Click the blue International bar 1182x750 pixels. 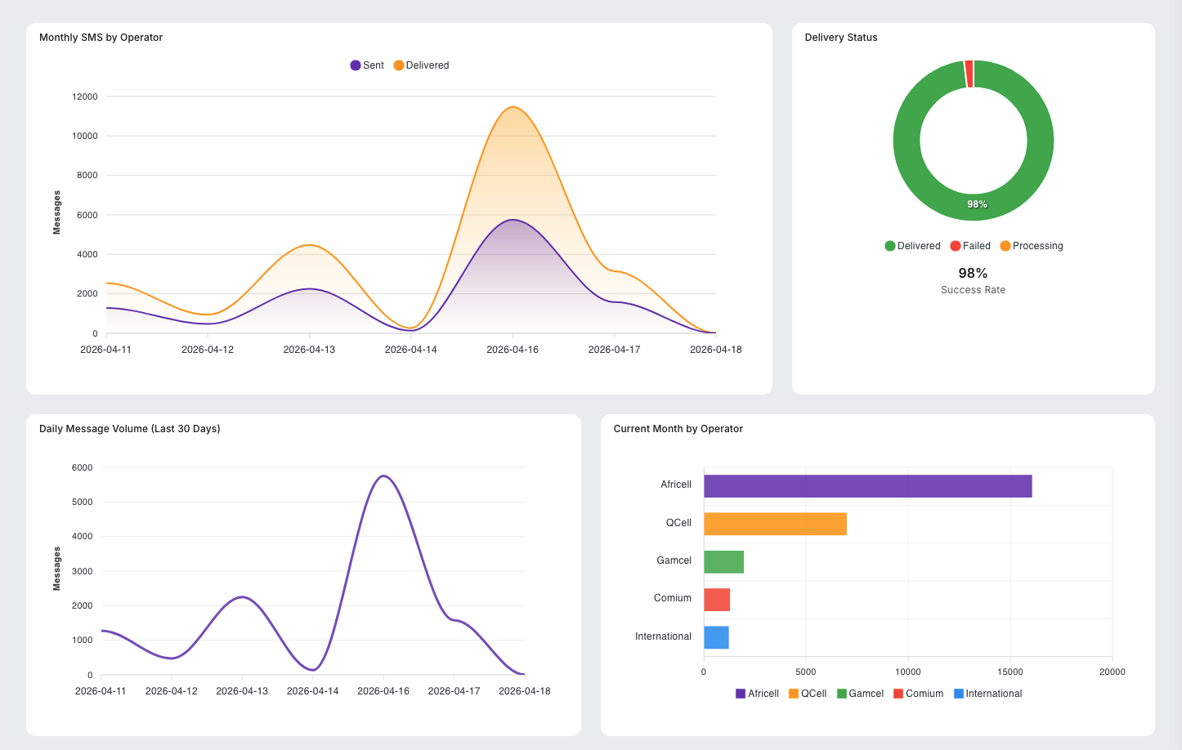tap(716, 637)
